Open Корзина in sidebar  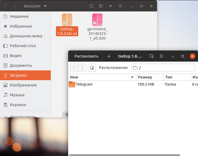click(x=25, y=105)
